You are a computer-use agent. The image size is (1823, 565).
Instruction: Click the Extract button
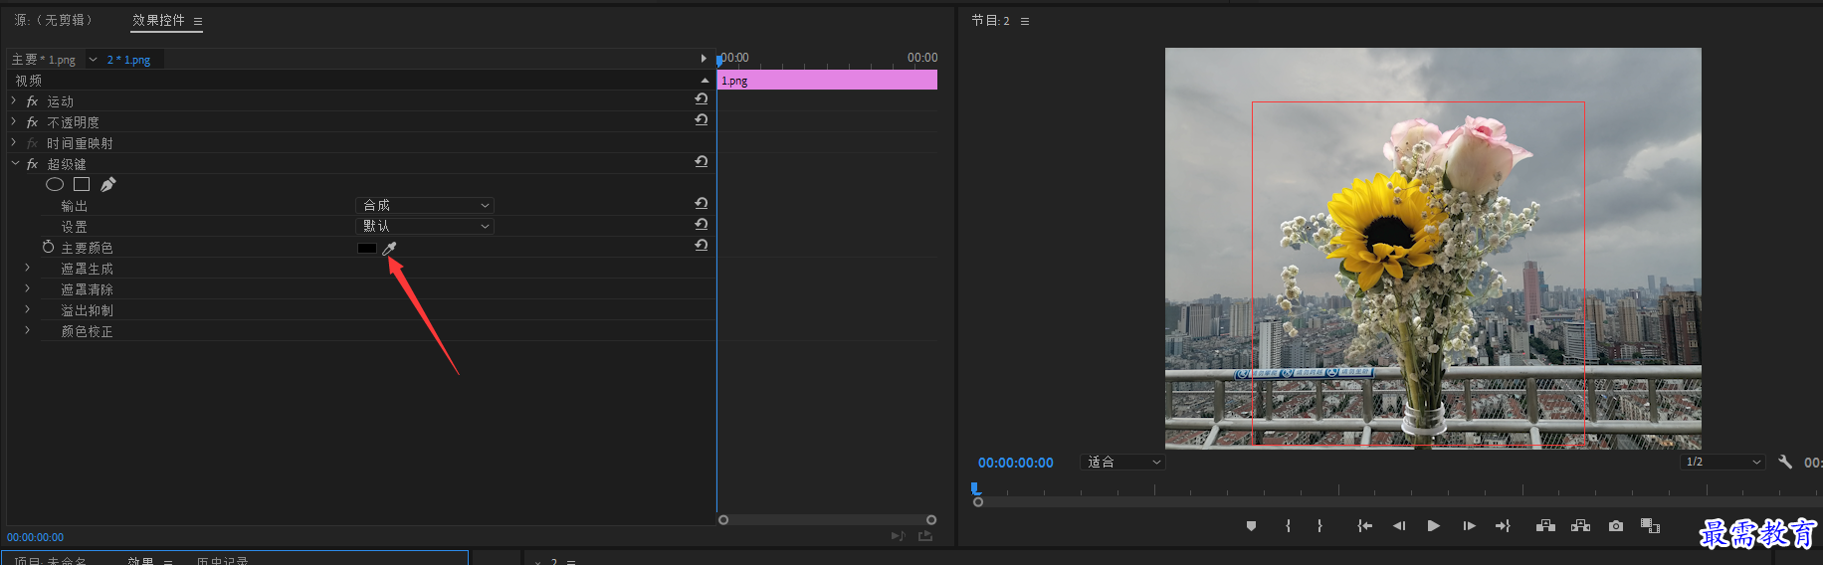(1580, 526)
